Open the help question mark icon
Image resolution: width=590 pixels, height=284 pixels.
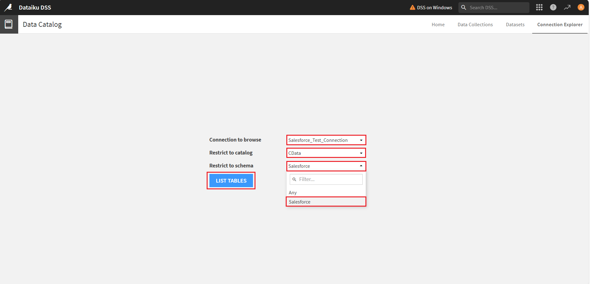553,7
